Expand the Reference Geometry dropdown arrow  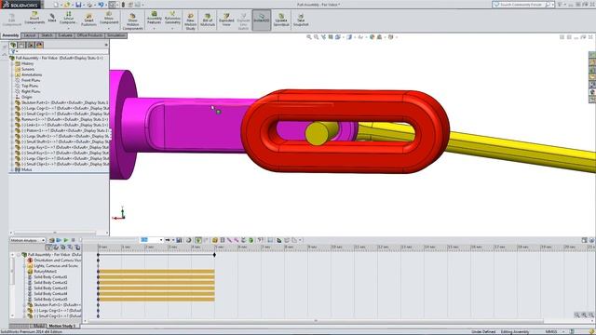172,28
